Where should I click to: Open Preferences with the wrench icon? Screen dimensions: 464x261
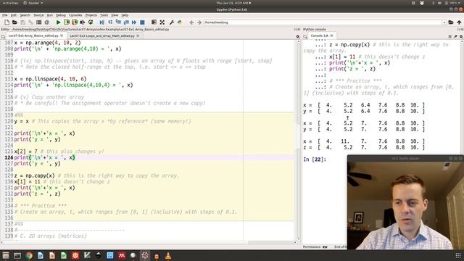171,22
